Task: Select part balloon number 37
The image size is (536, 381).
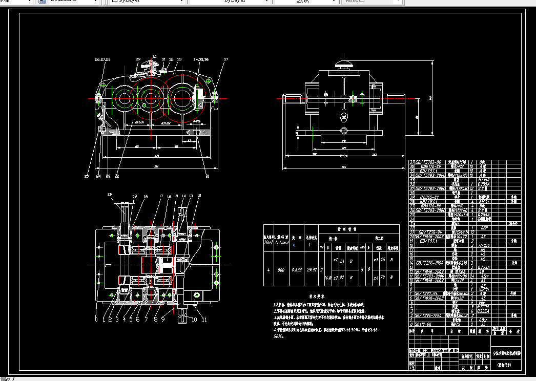Action: (225, 59)
